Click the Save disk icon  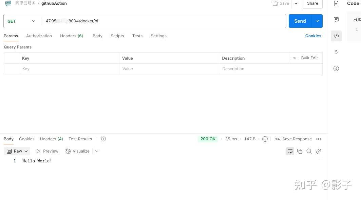click(x=275, y=3)
